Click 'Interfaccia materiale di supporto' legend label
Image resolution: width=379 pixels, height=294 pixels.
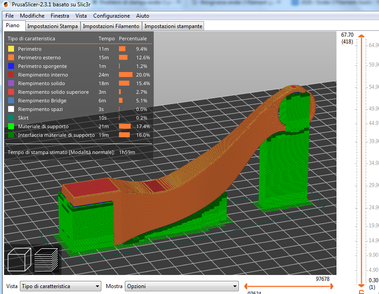click(x=57, y=135)
